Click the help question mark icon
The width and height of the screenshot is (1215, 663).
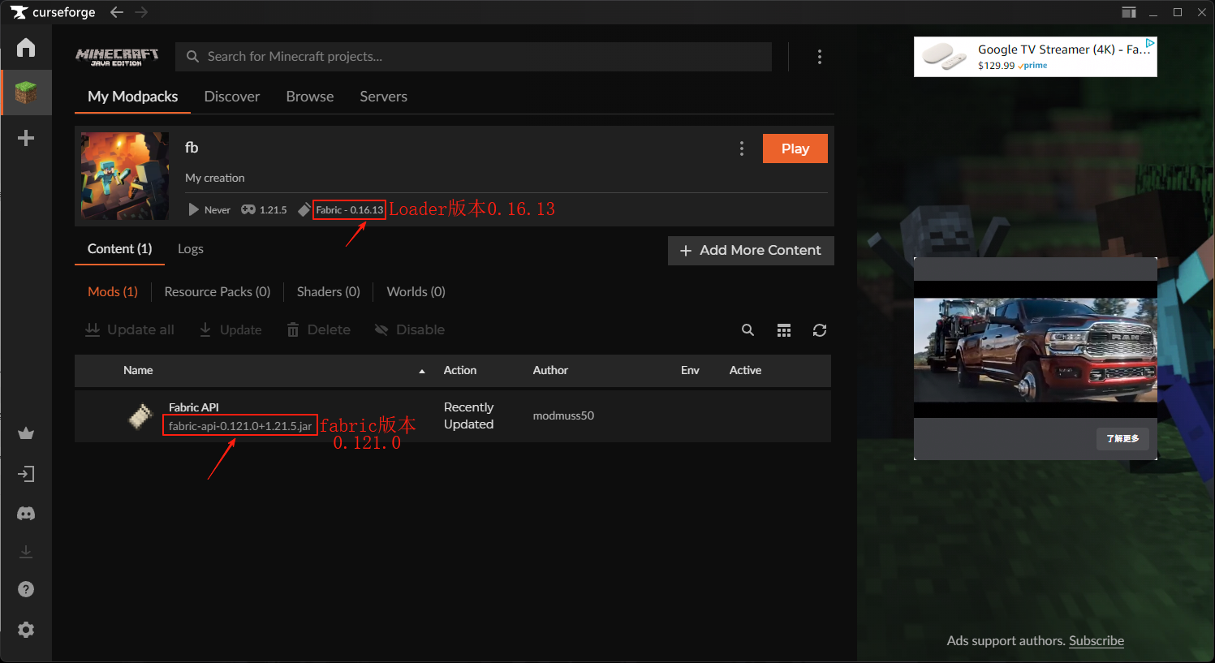pos(26,589)
